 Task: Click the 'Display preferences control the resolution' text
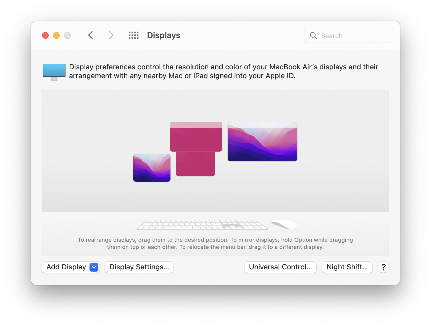coord(224,71)
